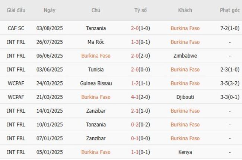This screenshot has height=160, width=242.
Task: Select Zimbabwe as away team link
Action: (185, 56)
